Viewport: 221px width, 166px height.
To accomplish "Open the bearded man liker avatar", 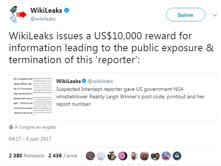I will point(134,156).
